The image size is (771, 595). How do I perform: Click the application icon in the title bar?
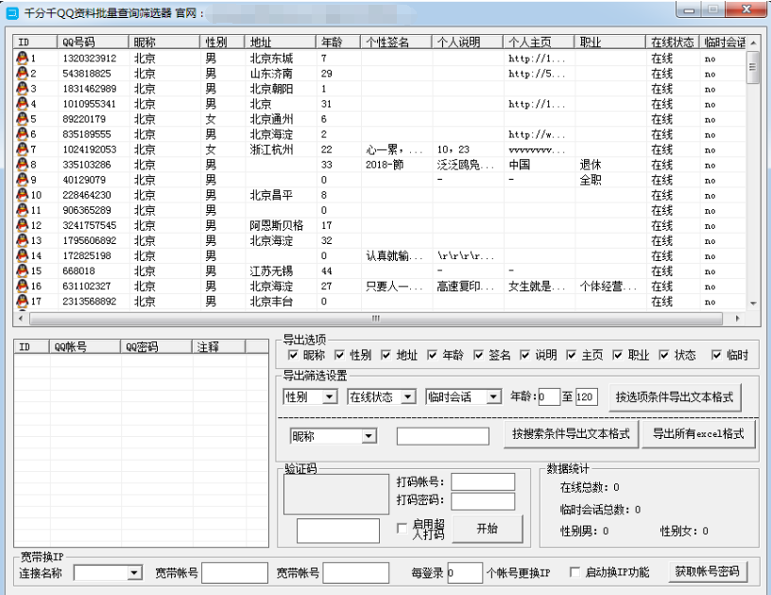click(11, 14)
